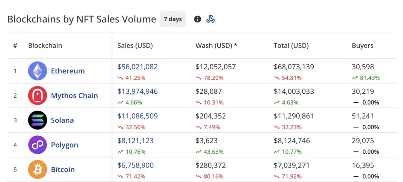Sort by Wash (USD) column header
Viewport: 403px width, 182px height.
click(x=216, y=45)
